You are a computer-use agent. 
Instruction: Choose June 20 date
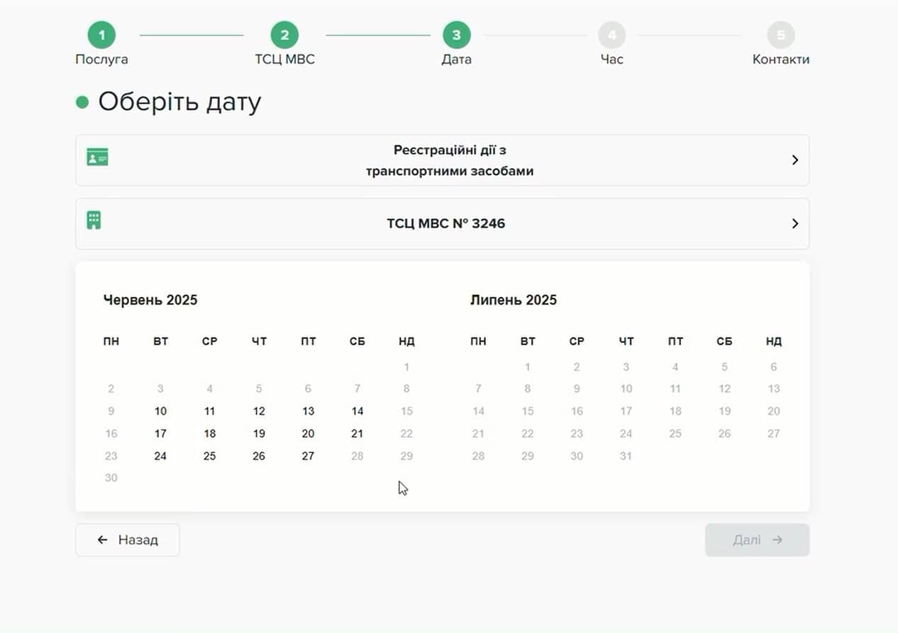coord(308,434)
